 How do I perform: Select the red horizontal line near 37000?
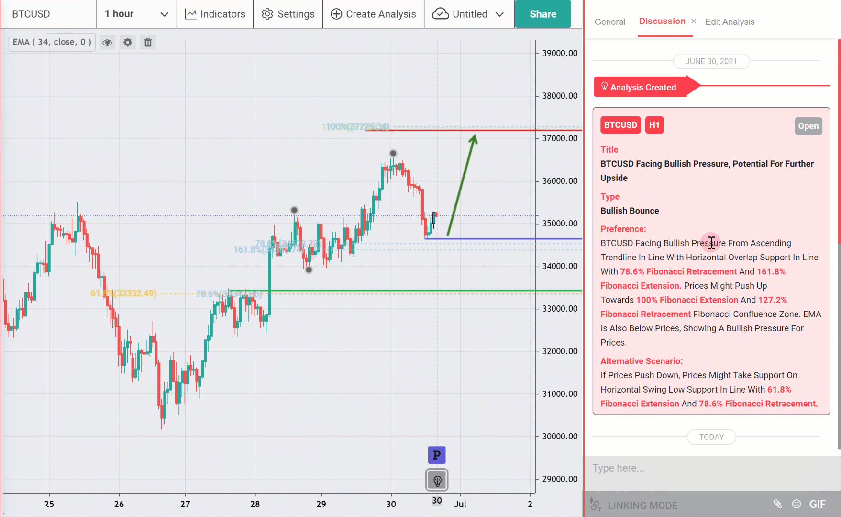(474, 130)
